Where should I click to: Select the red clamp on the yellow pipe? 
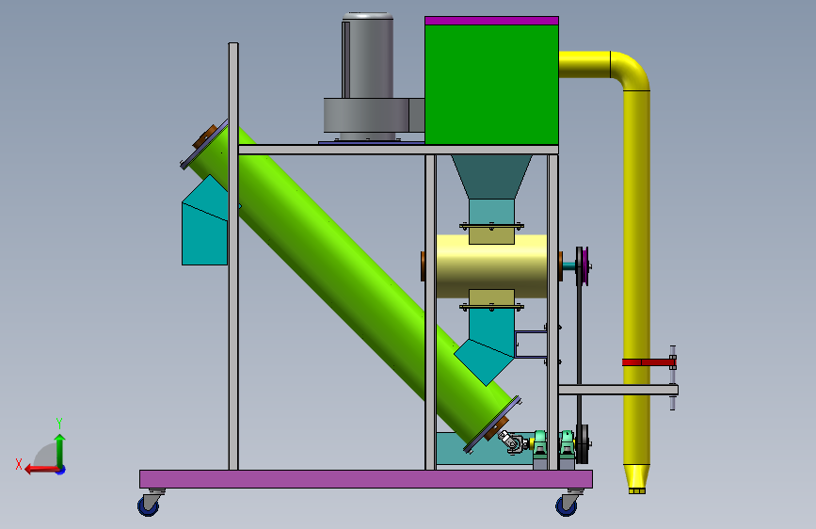(x=648, y=362)
